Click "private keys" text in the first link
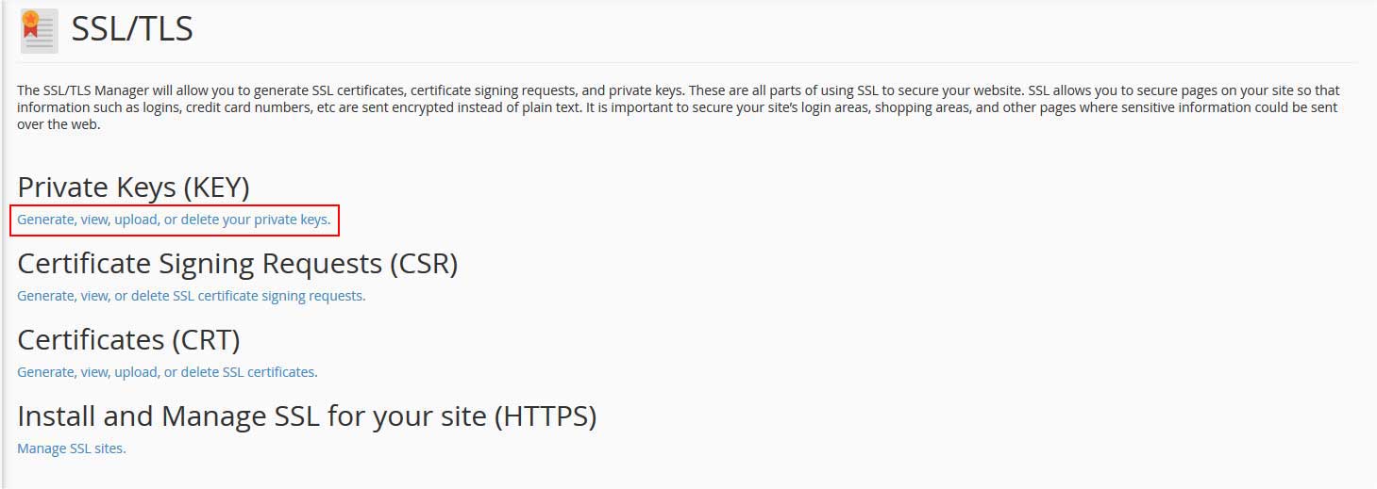 coord(293,220)
